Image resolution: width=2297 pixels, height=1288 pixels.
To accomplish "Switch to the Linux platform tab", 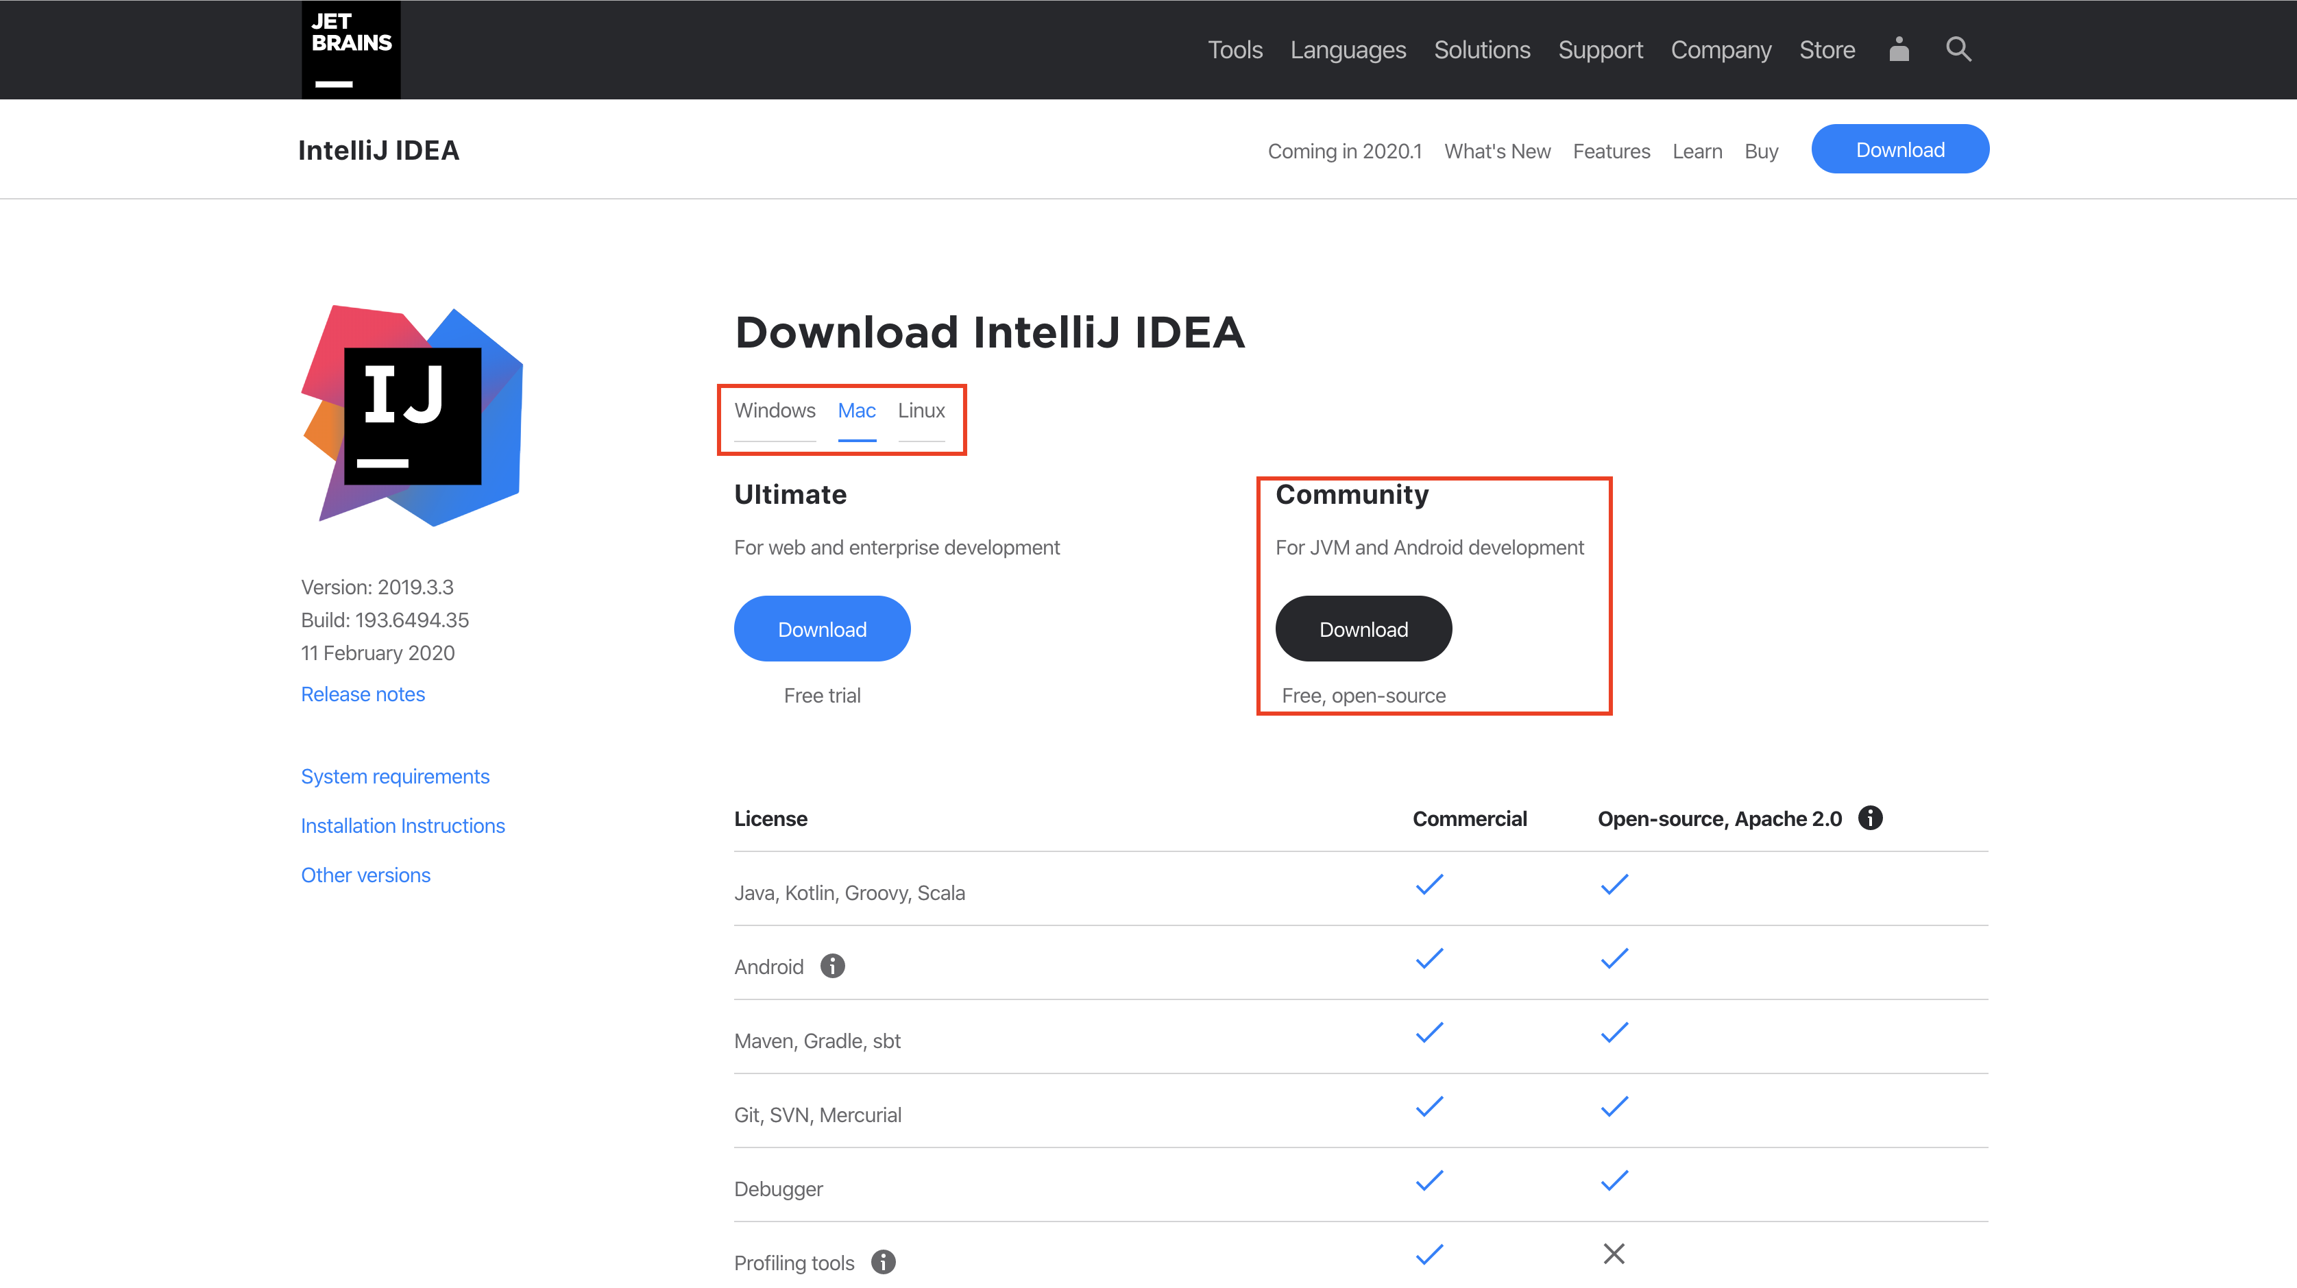I will [921, 411].
